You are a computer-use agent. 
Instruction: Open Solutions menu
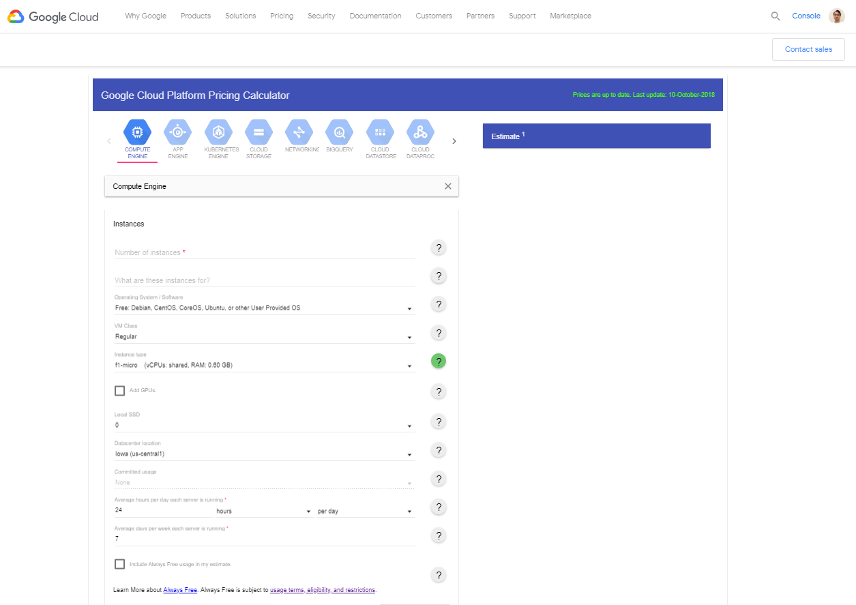click(241, 16)
